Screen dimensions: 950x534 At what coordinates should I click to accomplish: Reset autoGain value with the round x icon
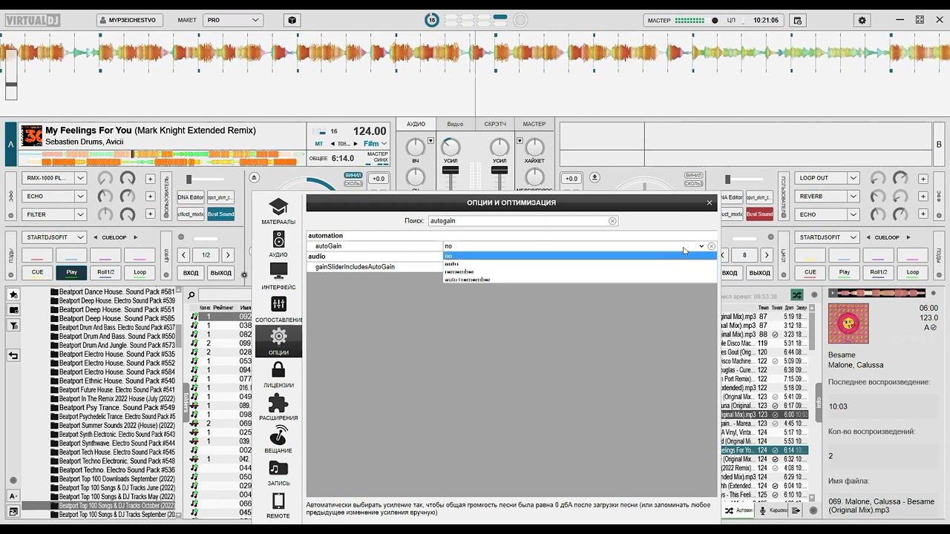[711, 246]
